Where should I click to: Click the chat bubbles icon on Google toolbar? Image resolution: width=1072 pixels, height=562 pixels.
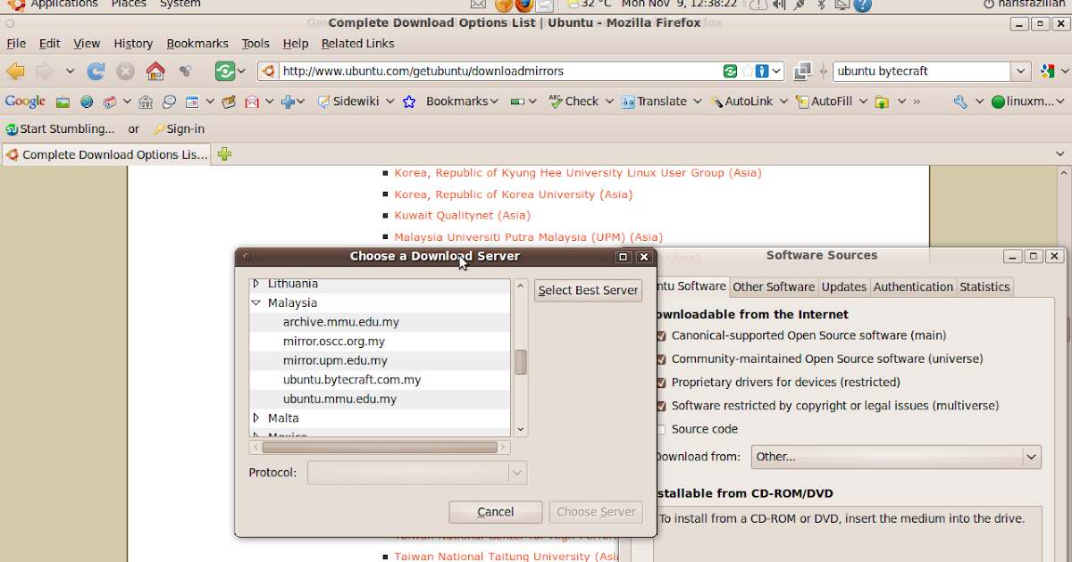click(168, 102)
